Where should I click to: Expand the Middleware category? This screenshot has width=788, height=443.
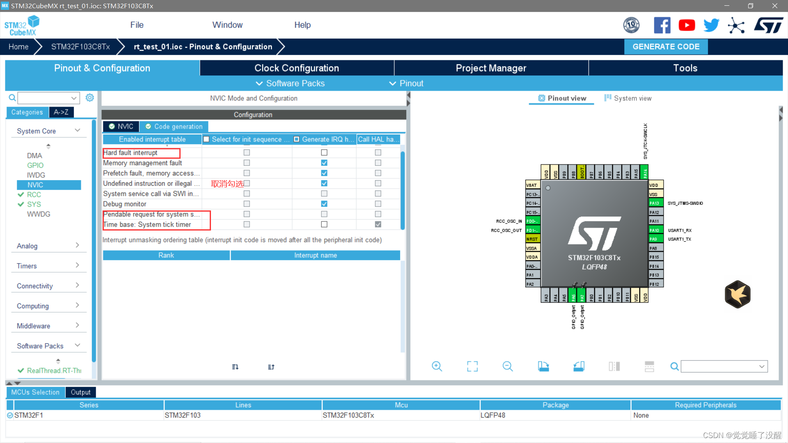coord(77,326)
